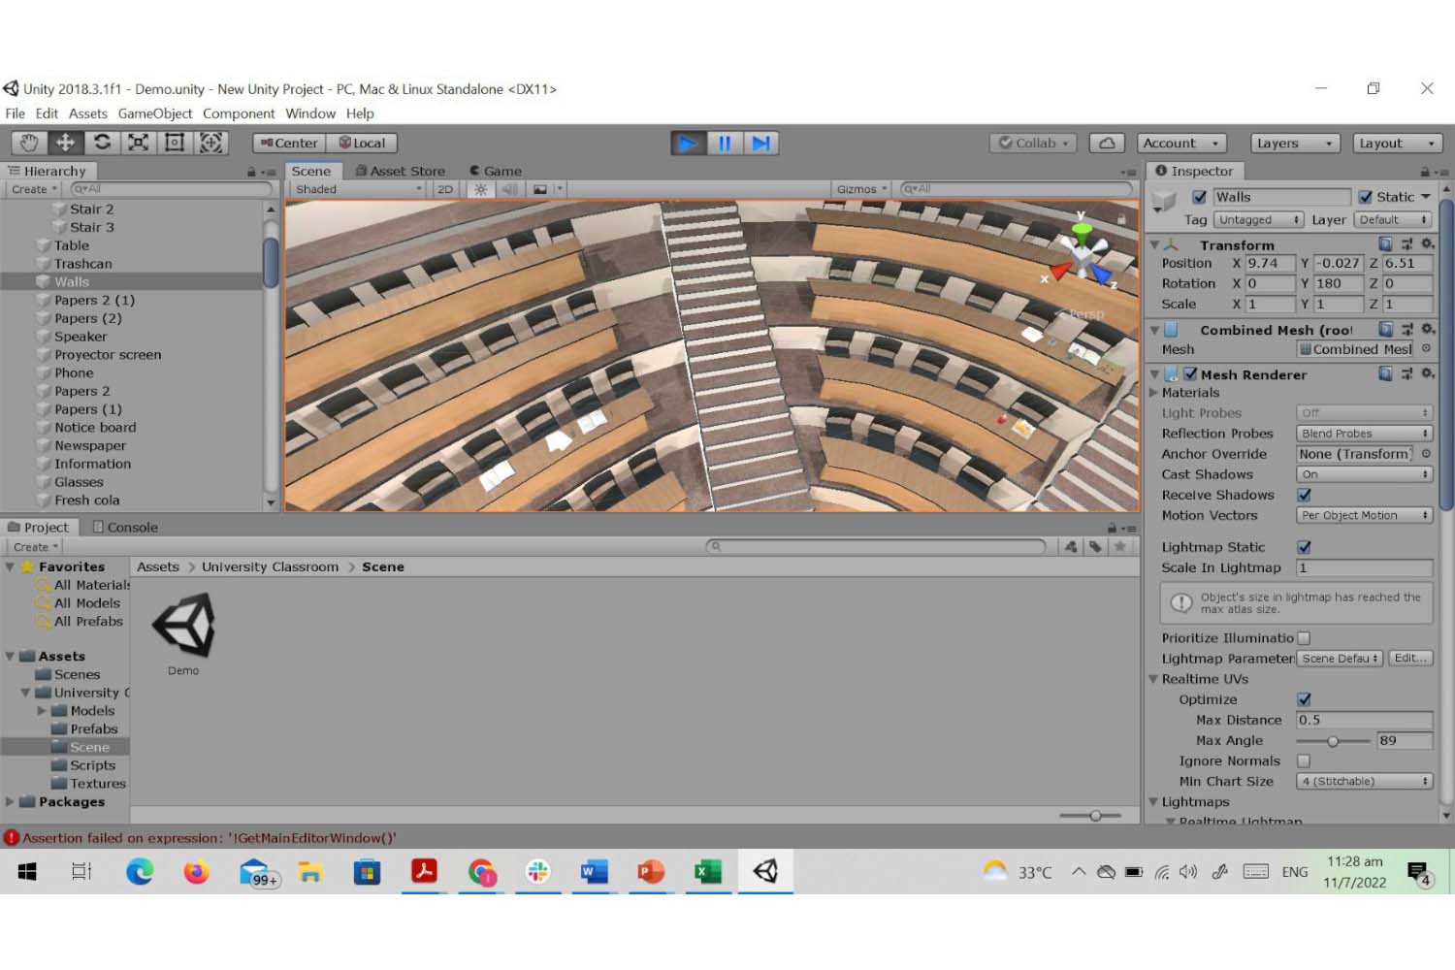Select the Rotate tool
The image size is (1455, 970).
pyautogui.click(x=102, y=143)
